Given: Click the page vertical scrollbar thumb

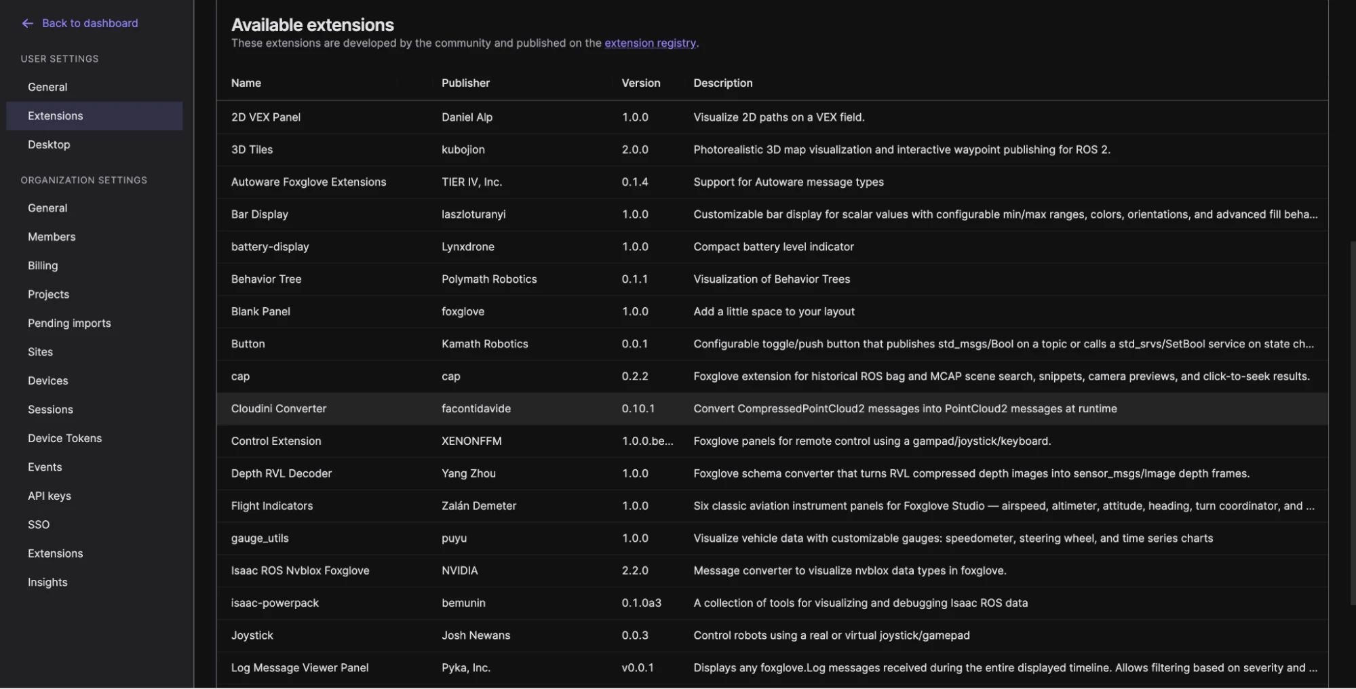Looking at the screenshot, I should (1353, 422).
